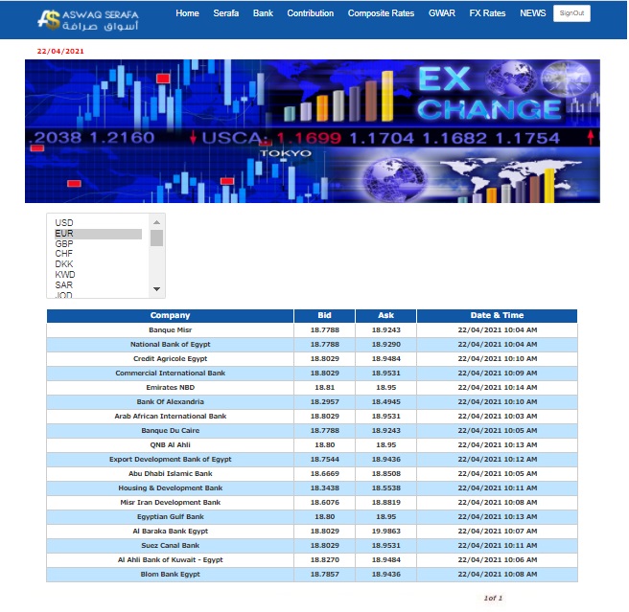This screenshot has width=629, height=612.
Task: Click the SignOut button
Action: [x=571, y=13]
